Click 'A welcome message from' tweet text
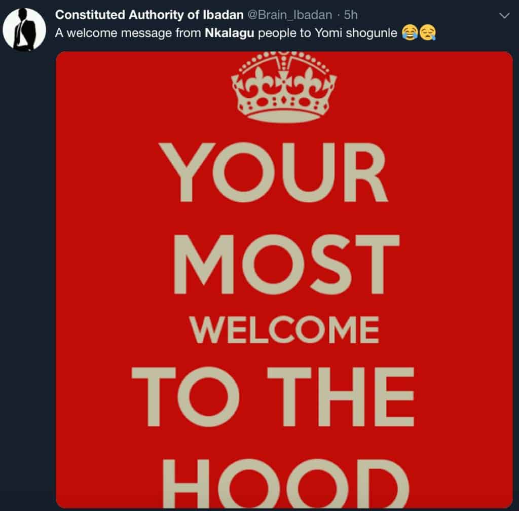This screenshot has width=519, height=511. (x=128, y=33)
